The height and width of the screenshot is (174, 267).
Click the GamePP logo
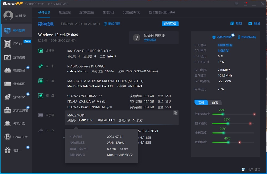(13, 3)
